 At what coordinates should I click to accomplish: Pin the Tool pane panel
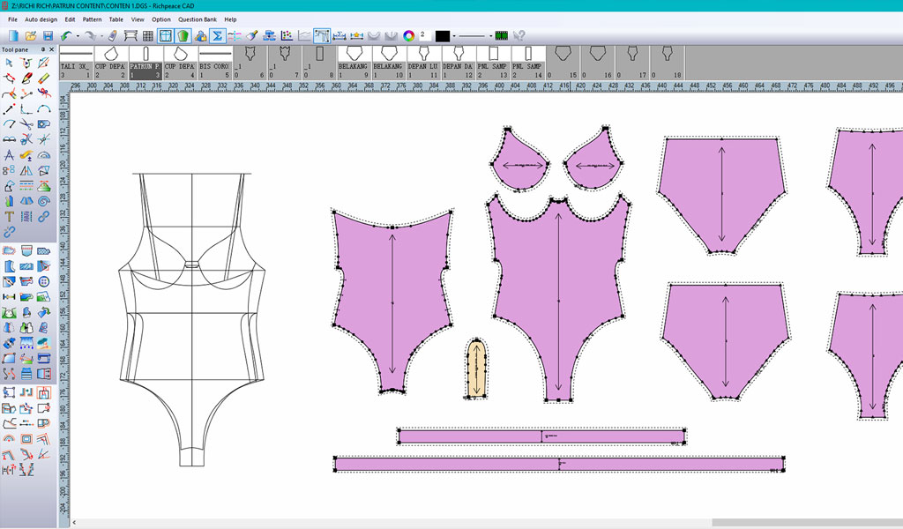click(x=42, y=49)
